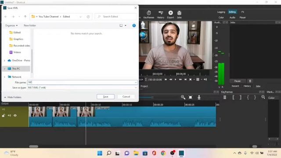Play the video in the player
The width and height of the screenshot is (281, 158).
(176, 79)
